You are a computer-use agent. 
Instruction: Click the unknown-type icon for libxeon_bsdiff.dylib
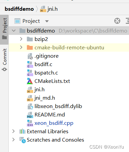point(30,106)
